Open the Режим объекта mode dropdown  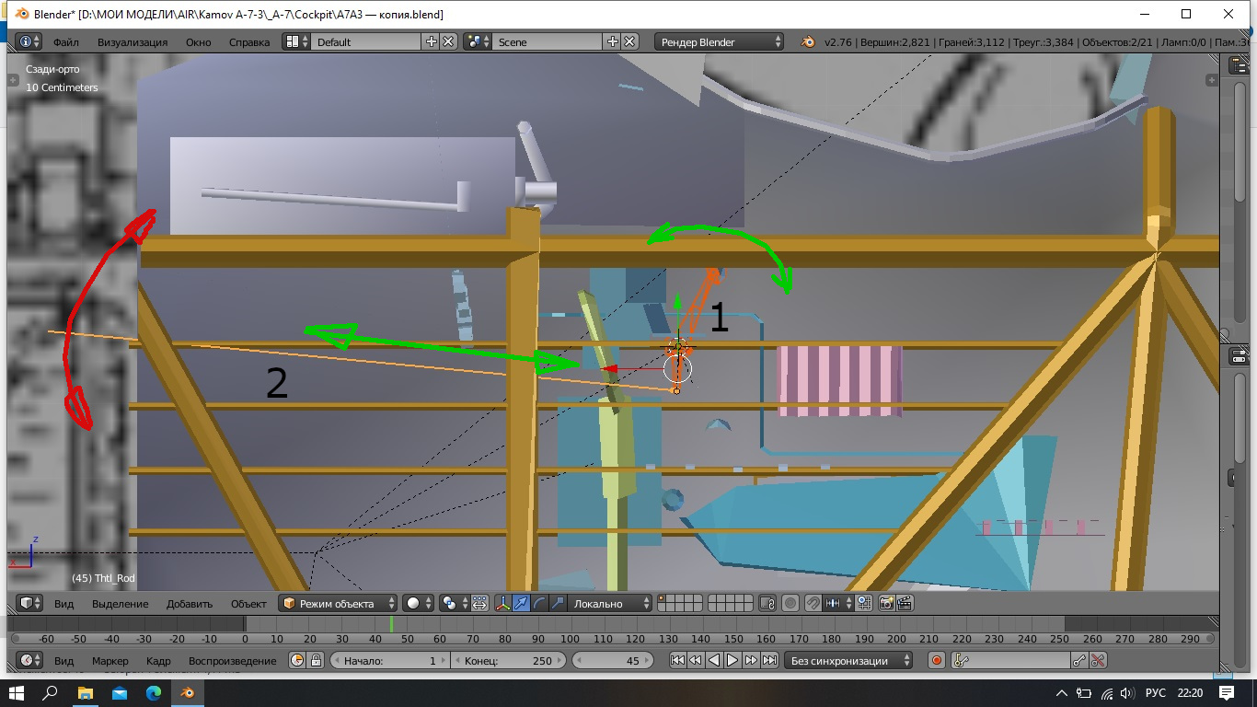339,604
